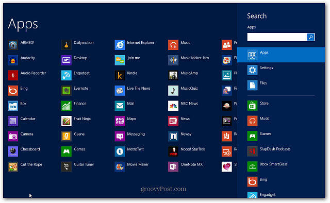Launch the Maps app

(120, 121)
